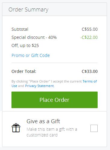Click the 'Off, up to $25' line
110x150 pixels.
coord(25,45)
